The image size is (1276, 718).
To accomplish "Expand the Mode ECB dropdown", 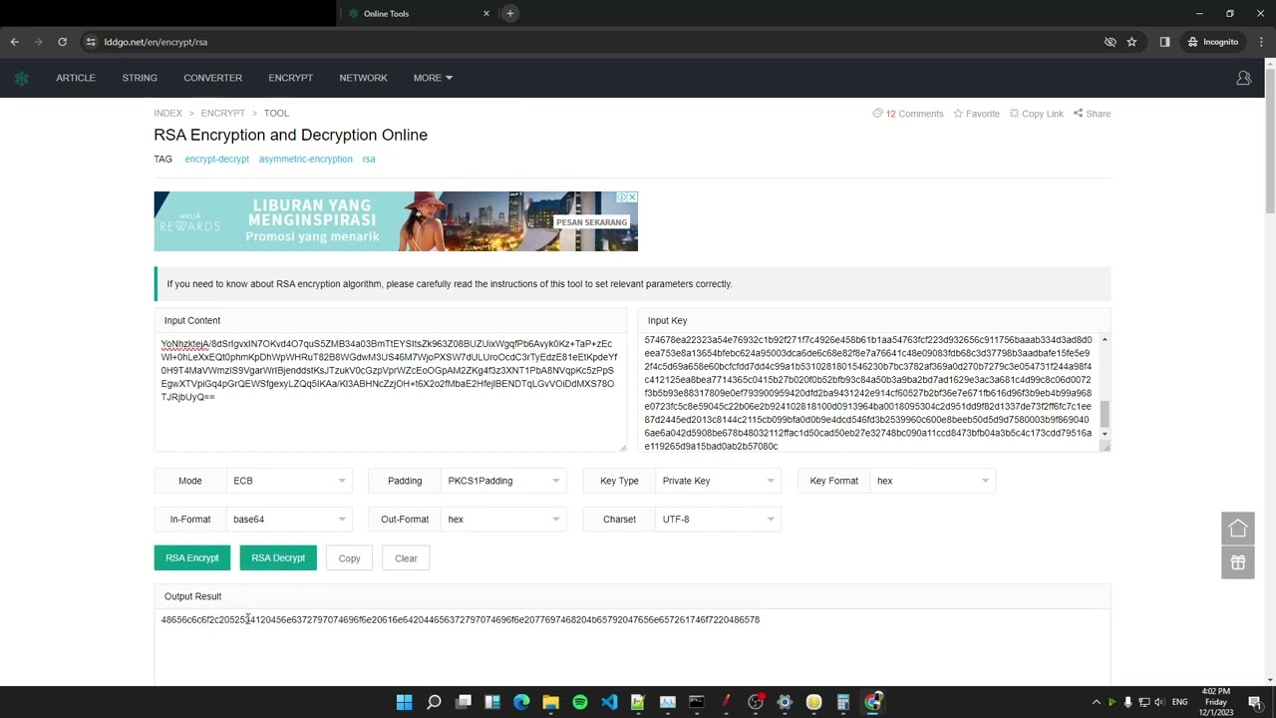I will [x=289, y=481].
